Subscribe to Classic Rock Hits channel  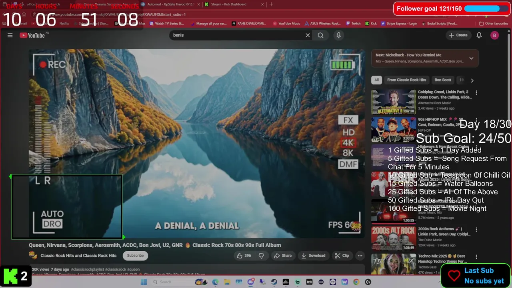pyautogui.click(x=135, y=256)
